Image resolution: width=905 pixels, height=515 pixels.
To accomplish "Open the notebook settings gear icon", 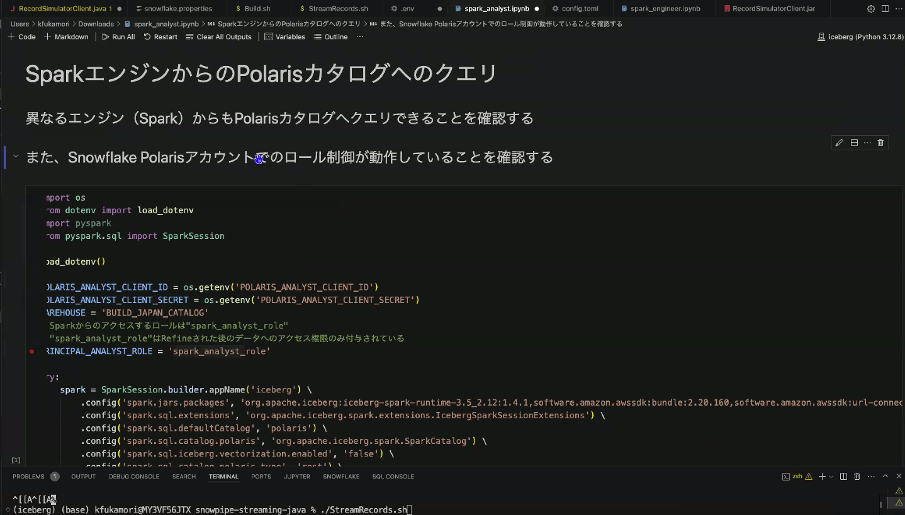I will (871, 9).
